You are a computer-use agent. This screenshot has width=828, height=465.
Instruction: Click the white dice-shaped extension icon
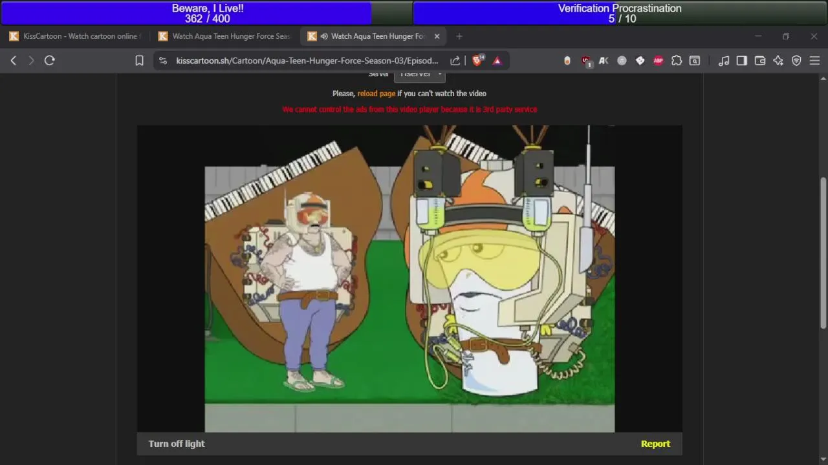pos(640,61)
